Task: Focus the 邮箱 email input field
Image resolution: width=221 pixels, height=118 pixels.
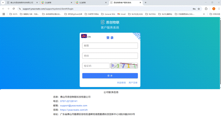Action: point(110,46)
